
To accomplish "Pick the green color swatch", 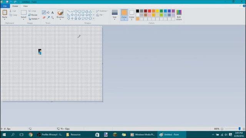I will pos(161,11).
